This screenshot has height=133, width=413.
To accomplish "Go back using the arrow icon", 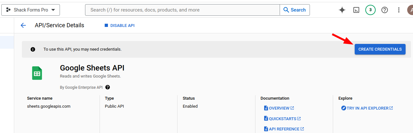I will [23, 25].
